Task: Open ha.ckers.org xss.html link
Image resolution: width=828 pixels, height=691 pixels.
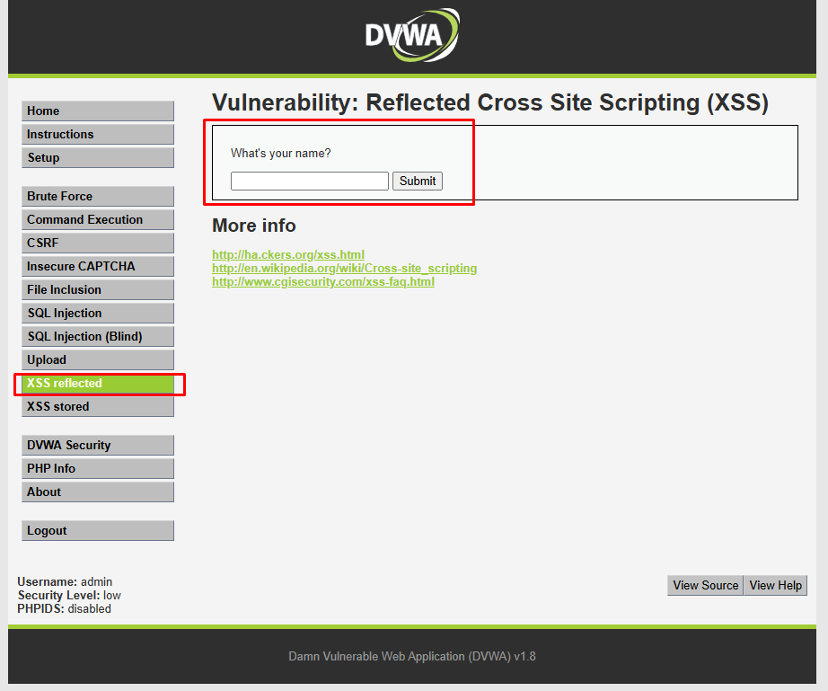Action: (x=288, y=254)
